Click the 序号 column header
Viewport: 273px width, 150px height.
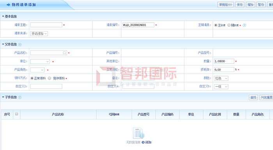tap(7, 115)
